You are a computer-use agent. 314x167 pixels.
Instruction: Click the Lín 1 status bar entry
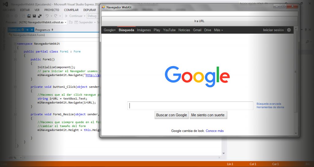(x=230, y=164)
